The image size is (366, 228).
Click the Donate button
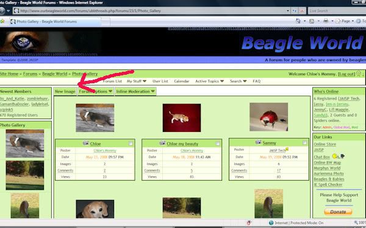pyautogui.click(x=338, y=212)
